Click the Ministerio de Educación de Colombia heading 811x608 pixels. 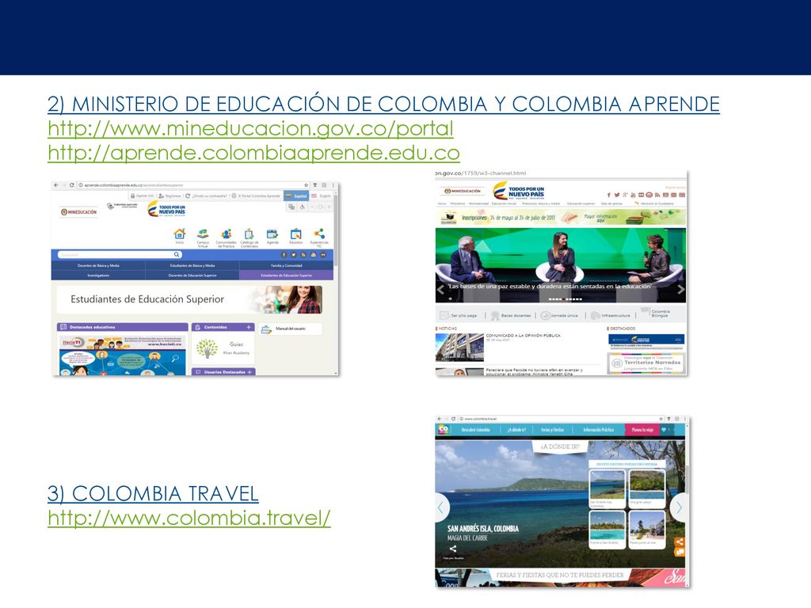[x=383, y=104]
